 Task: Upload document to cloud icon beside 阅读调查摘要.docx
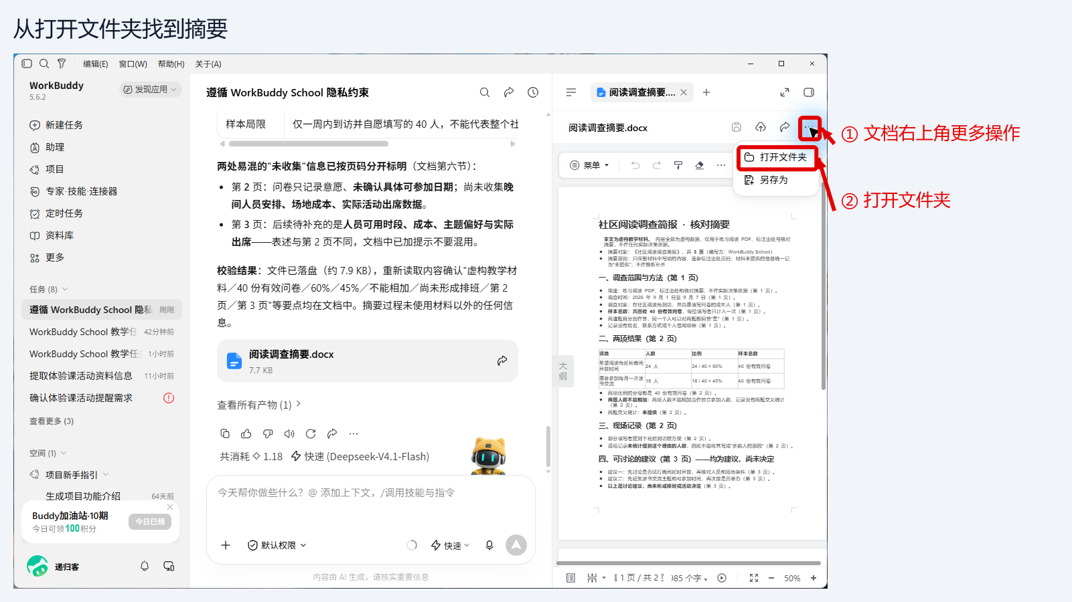pos(761,127)
